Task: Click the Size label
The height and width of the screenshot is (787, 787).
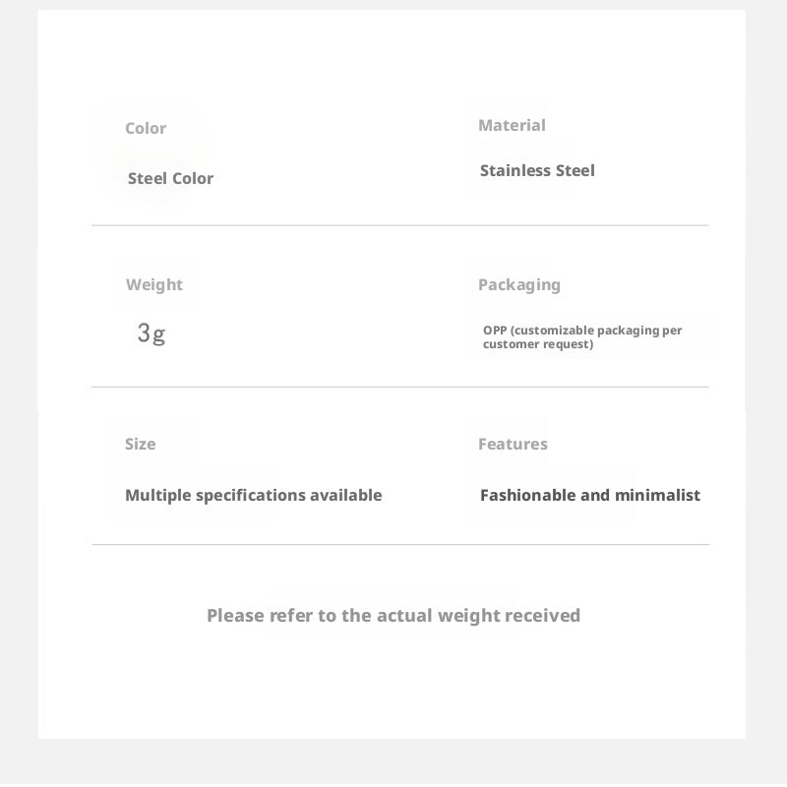Action: (140, 445)
